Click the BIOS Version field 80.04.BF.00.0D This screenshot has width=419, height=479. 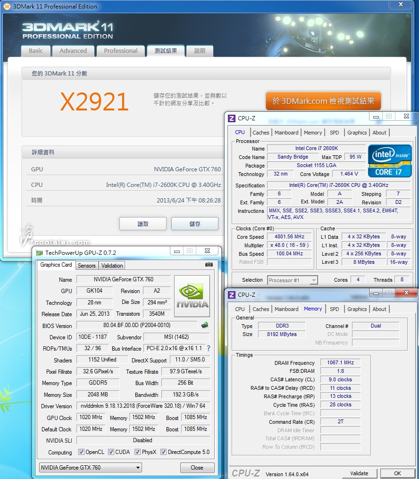(x=137, y=325)
